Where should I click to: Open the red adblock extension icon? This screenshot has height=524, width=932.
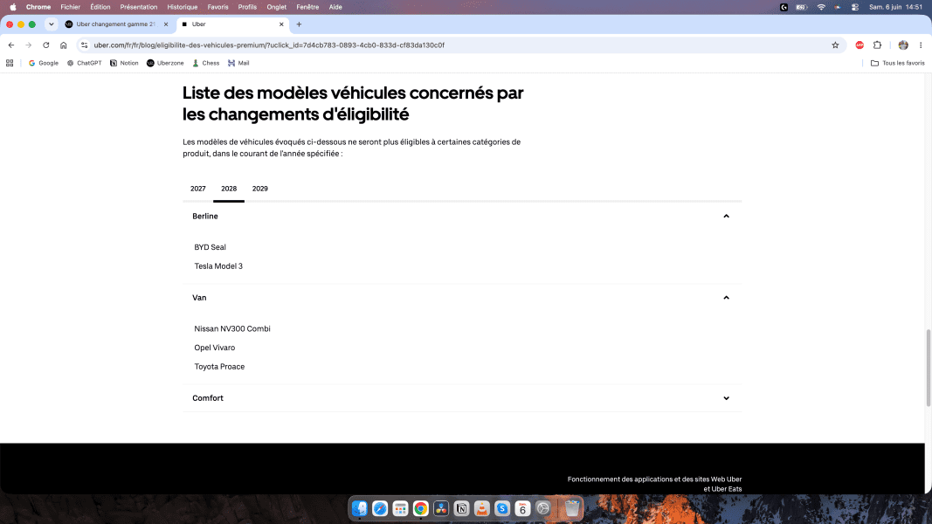860,45
